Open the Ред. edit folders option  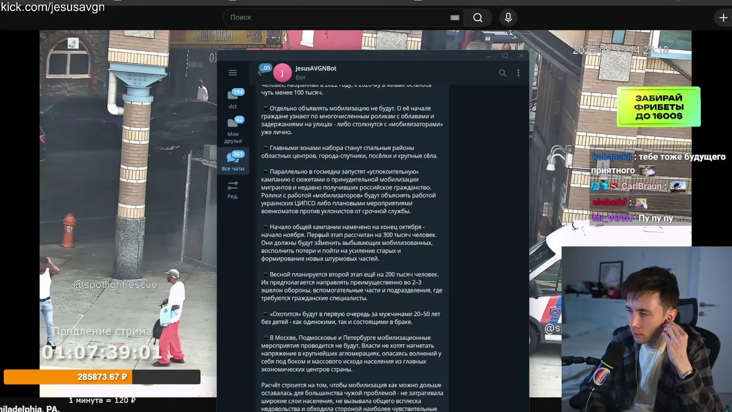pos(233,190)
